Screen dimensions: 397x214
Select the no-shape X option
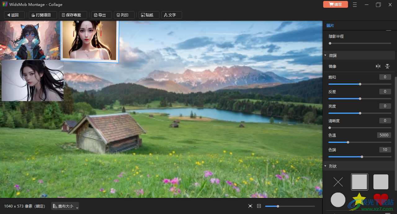point(338,182)
